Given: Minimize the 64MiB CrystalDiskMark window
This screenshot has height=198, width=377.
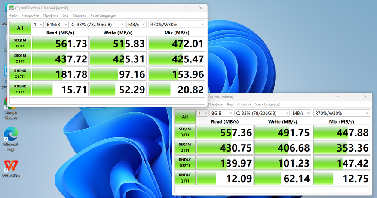Looking at the screenshot, I should coord(173,8).
